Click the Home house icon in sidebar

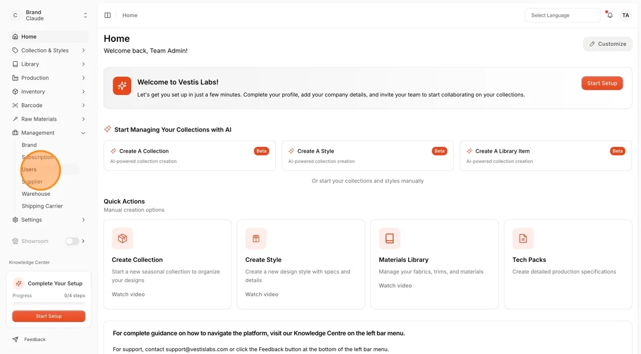15,37
